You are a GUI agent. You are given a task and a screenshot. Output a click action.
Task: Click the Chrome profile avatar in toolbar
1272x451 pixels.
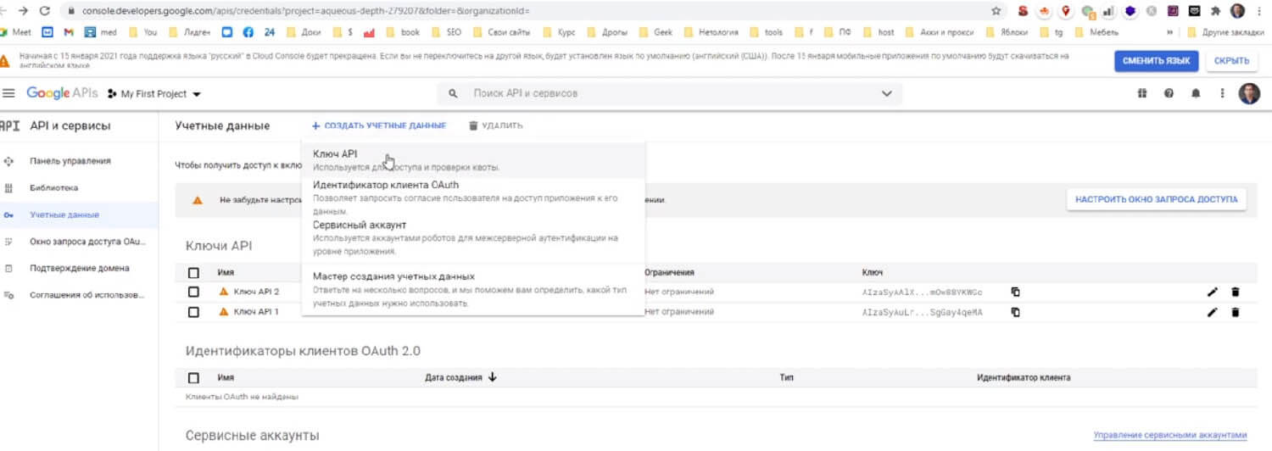coord(1238,11)
